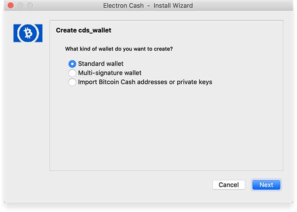The image size is (297, 212).
Task: Click the greyed-out minimize window button
Action: (20, 5)
